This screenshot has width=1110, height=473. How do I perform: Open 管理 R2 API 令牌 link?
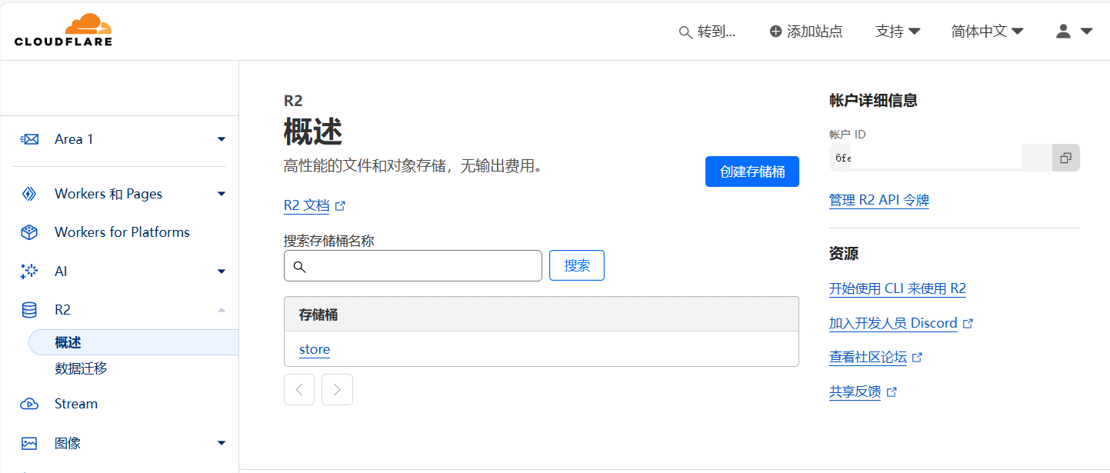coord(879,200)
